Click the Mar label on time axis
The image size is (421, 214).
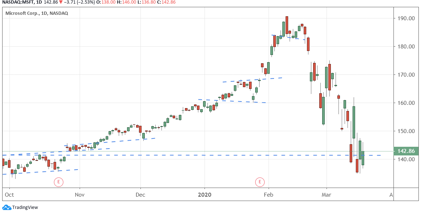click(327, 195)
